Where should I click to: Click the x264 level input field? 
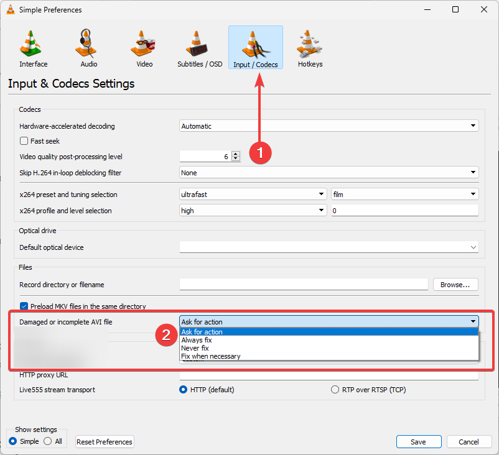(405, 211)
